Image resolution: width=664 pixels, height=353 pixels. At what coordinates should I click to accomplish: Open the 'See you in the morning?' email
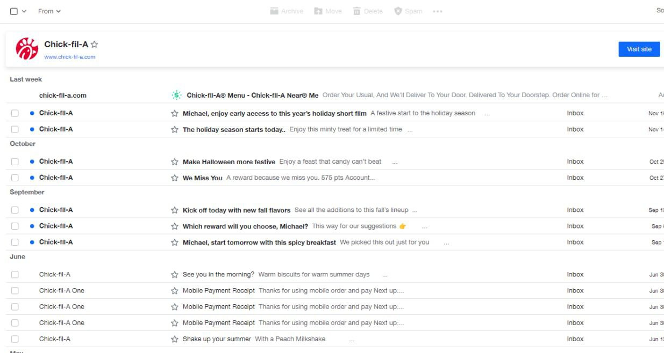point(218,274)
